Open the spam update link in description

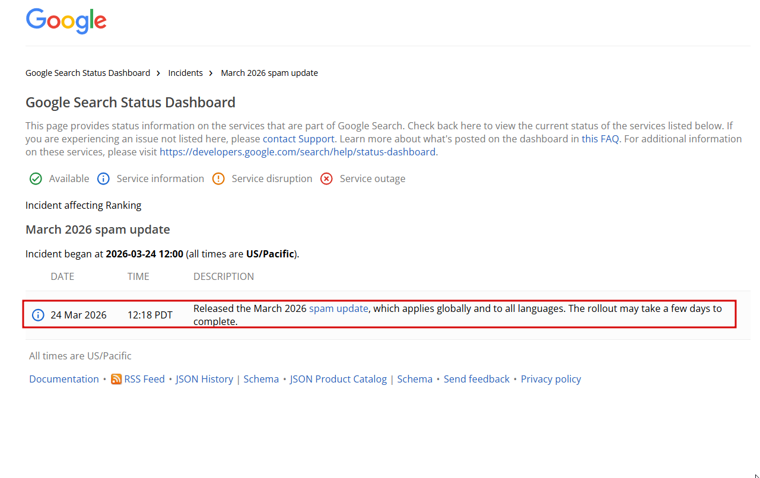(x=339, y=308)
